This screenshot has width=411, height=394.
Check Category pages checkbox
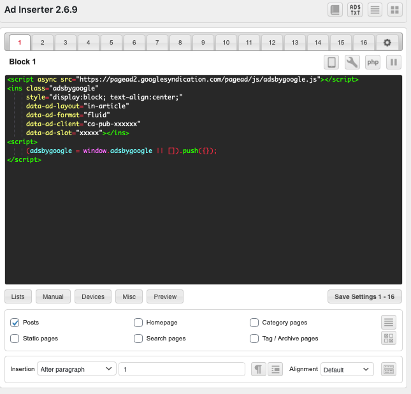point(254,323)
